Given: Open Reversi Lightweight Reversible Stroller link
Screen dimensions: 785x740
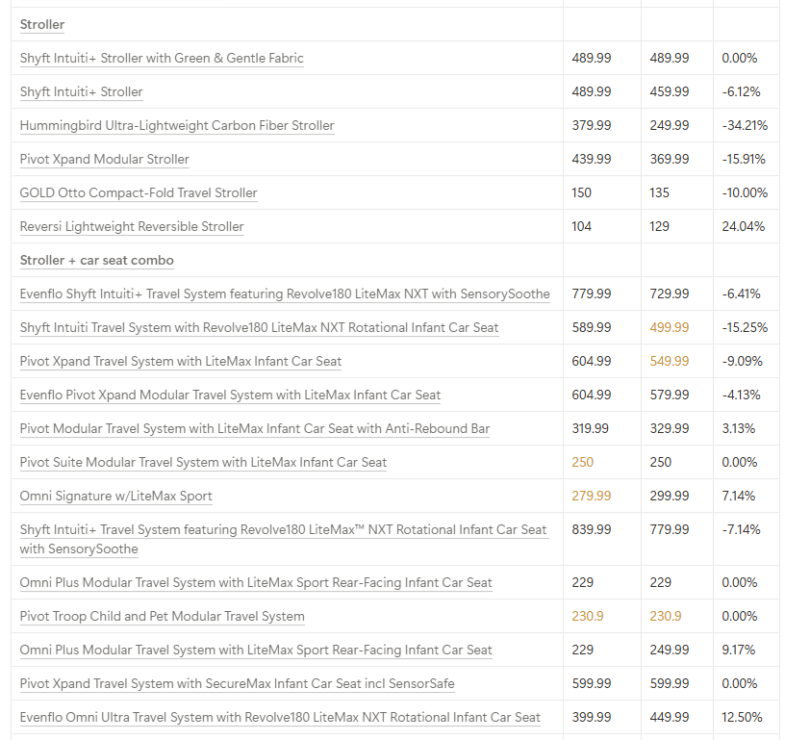Looking at the screenshot, I should [132, 226].
